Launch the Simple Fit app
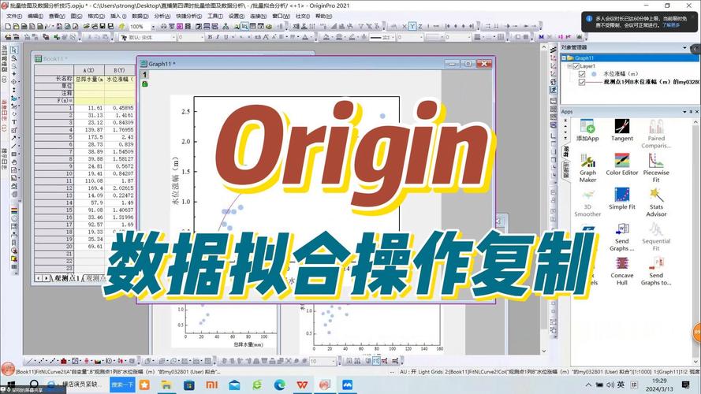 click(x=622, y=199)
